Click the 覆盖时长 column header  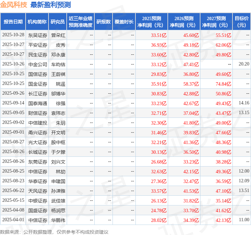click(x=124, y=22)
